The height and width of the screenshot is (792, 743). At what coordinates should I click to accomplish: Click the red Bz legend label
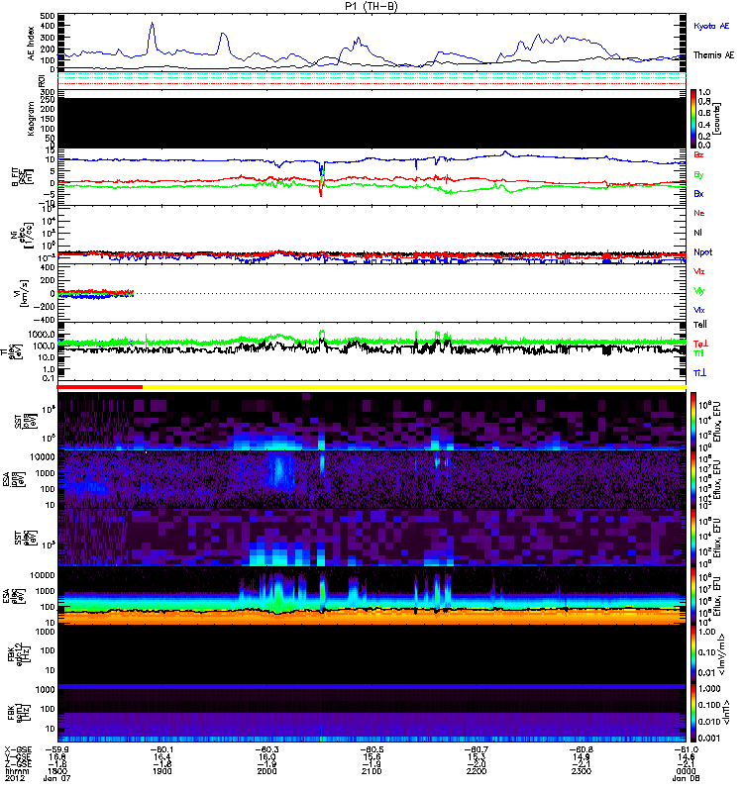(x=699, y=155)
